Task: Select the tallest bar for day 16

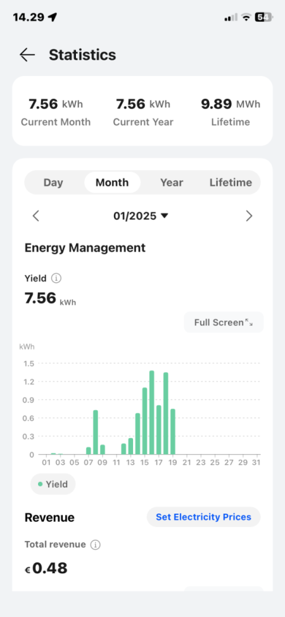Action: [152, 412]
